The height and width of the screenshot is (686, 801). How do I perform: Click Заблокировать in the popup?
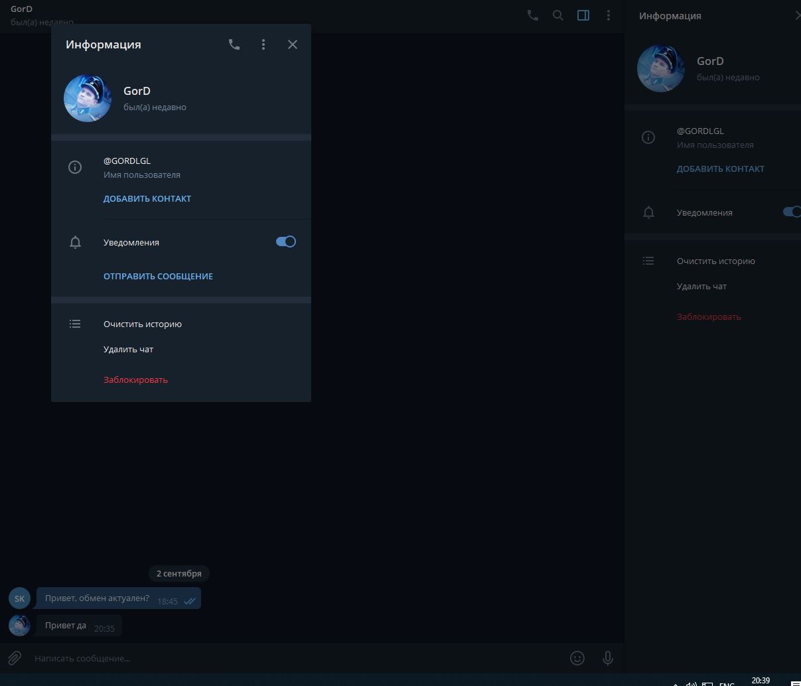[135, 379]
